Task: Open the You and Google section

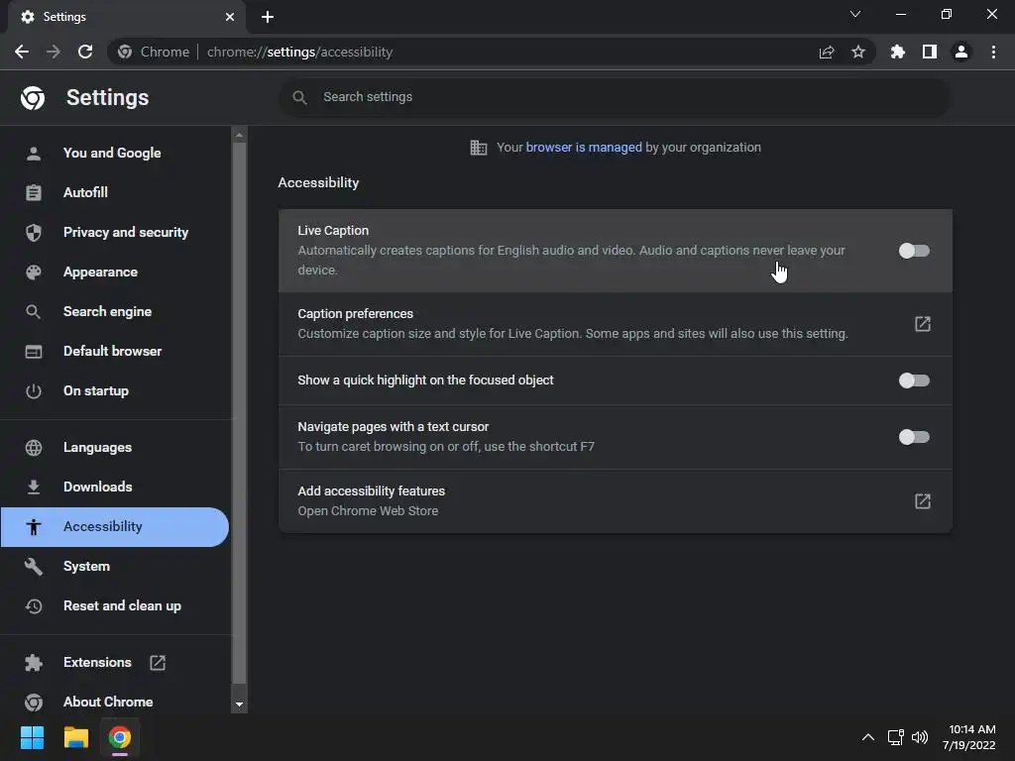Action: click(115, 153)
